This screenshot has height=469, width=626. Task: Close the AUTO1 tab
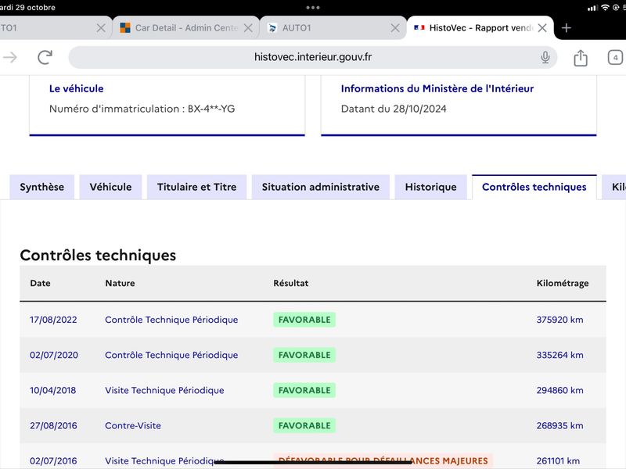point(395,28)
